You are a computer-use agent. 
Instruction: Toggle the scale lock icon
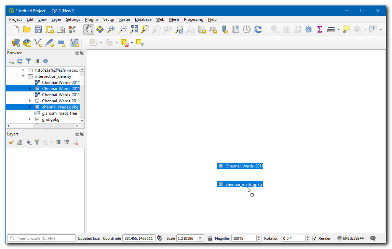(x=210, y=238)
